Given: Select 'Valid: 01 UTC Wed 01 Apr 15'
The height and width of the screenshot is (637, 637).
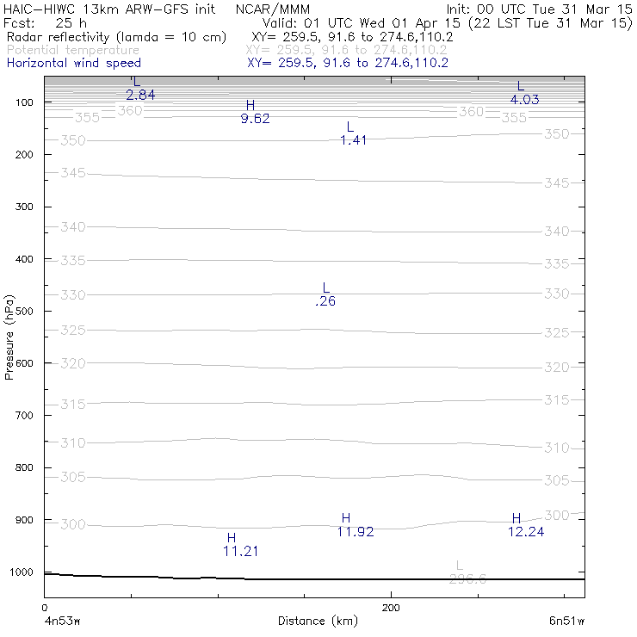Looking at the screenshot, I should (362, 23).
